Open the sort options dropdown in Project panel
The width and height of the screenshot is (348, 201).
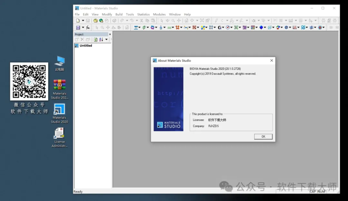(x=106, y=40)
